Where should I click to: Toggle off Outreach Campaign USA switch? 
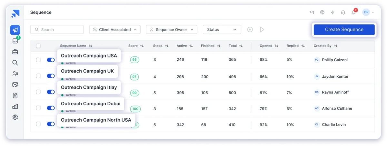[51, 60]
